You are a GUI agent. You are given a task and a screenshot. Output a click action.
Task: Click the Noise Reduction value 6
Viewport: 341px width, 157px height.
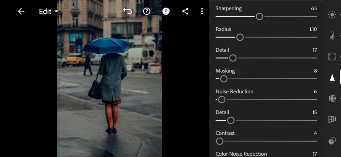315,92
